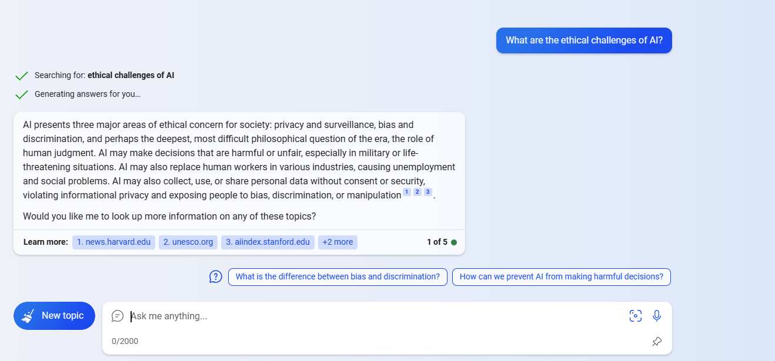Ask the bias versus discrimination suggested question
Viewport: 775px width, 361px height.
[x=337, y=276]
